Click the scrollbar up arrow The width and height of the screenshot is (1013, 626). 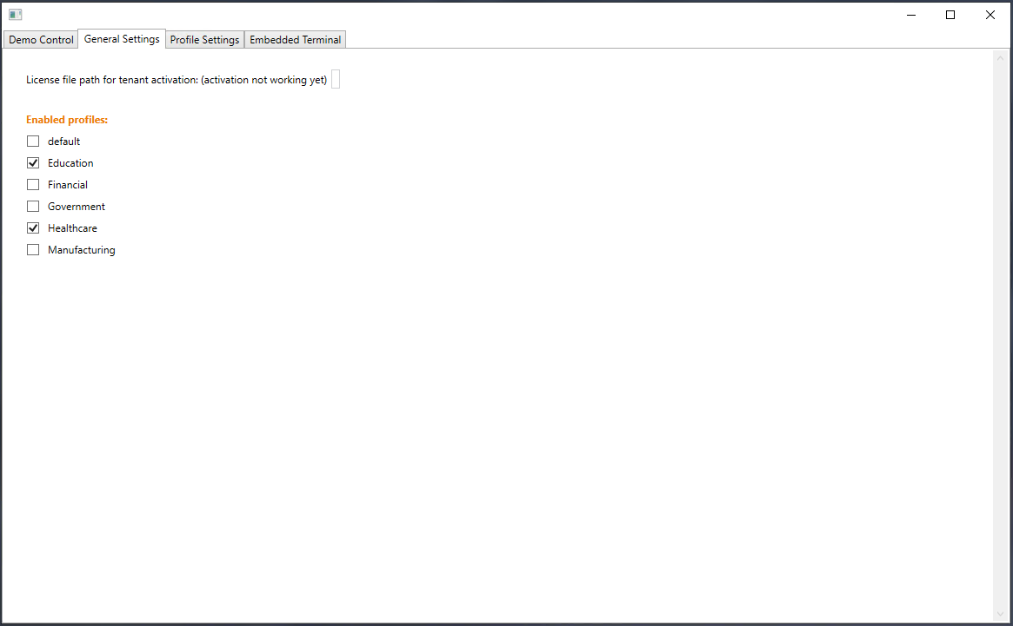click(1000, 57)
